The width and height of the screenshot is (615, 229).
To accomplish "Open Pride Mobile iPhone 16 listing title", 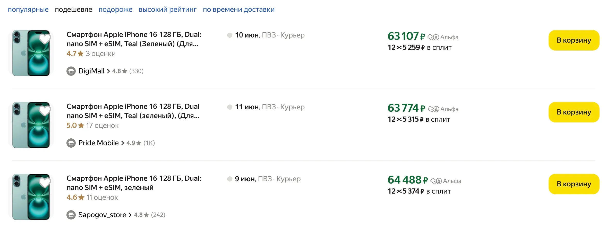I will click(x=133, y=111).
